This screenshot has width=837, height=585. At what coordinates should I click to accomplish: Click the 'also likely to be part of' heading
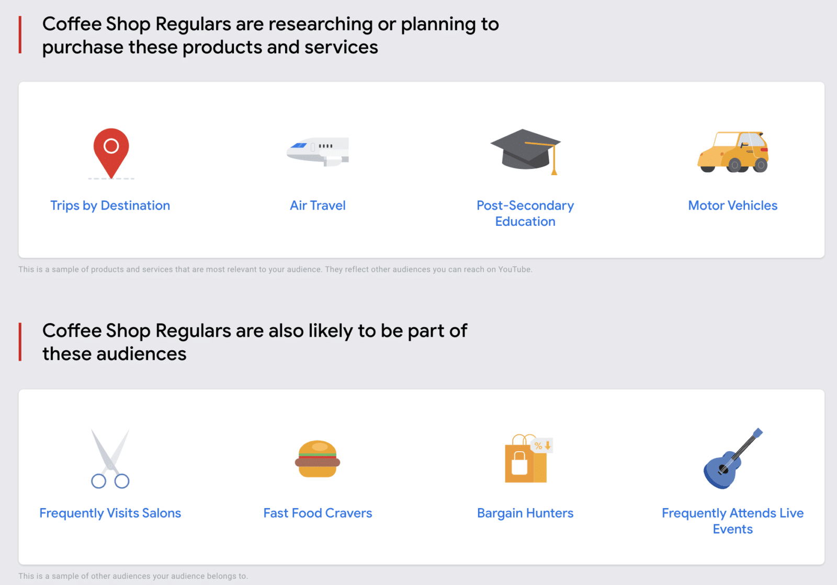[255, 342]
